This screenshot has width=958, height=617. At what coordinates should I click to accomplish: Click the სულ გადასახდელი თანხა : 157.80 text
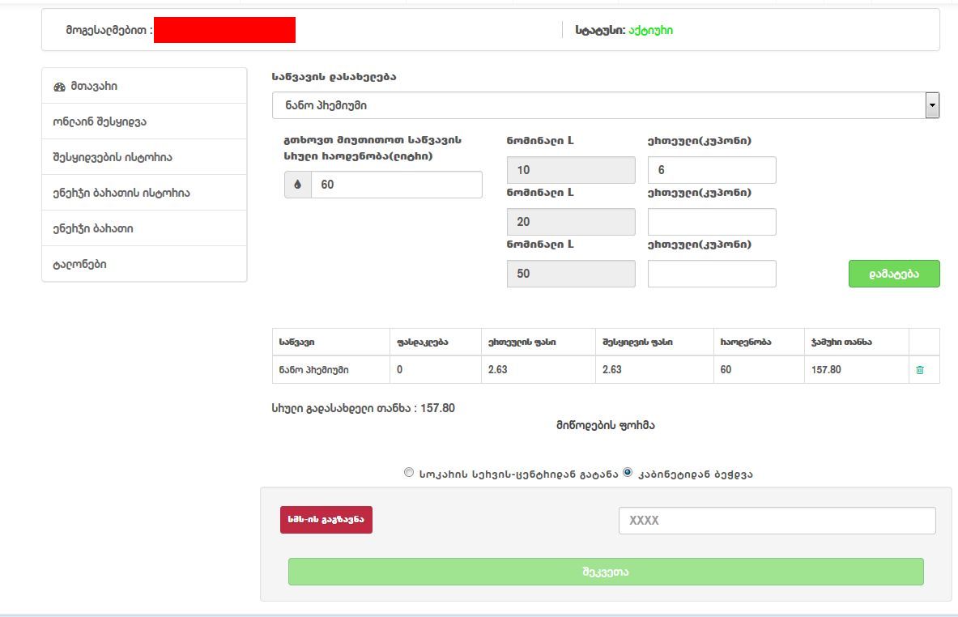(364, 408)
